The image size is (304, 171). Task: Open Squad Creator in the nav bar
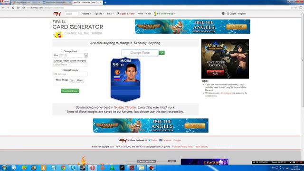coord(126,14)
